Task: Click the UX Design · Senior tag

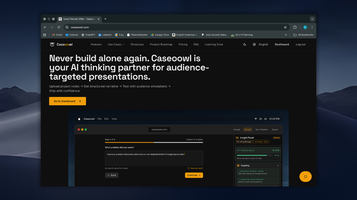Action: [262, 142]
